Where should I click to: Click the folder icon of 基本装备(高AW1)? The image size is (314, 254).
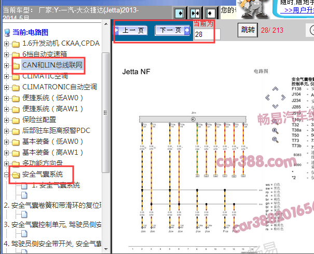click(x=16, y=153)
